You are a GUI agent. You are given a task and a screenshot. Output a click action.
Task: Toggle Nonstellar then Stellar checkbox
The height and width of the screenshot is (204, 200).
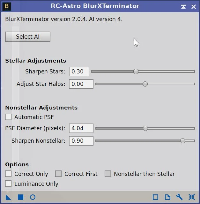pyautogui.click(x=108, y=174)
